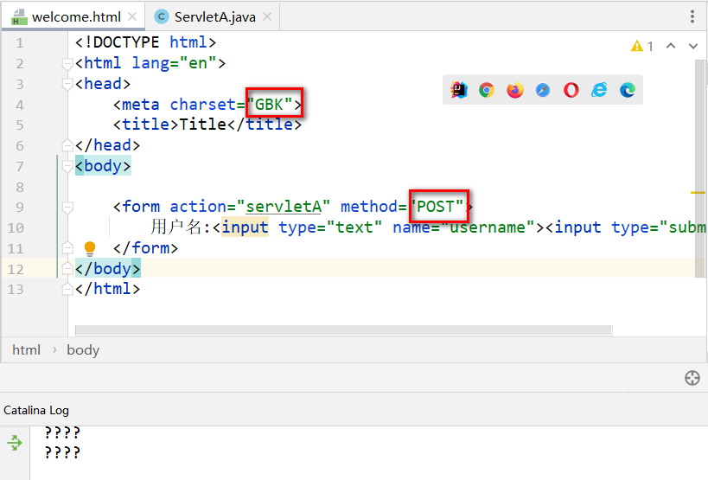The height and width of the screenshot is (480, 708).
Task: Close the welcome.html editor tab
Action: tap(131, 16)
